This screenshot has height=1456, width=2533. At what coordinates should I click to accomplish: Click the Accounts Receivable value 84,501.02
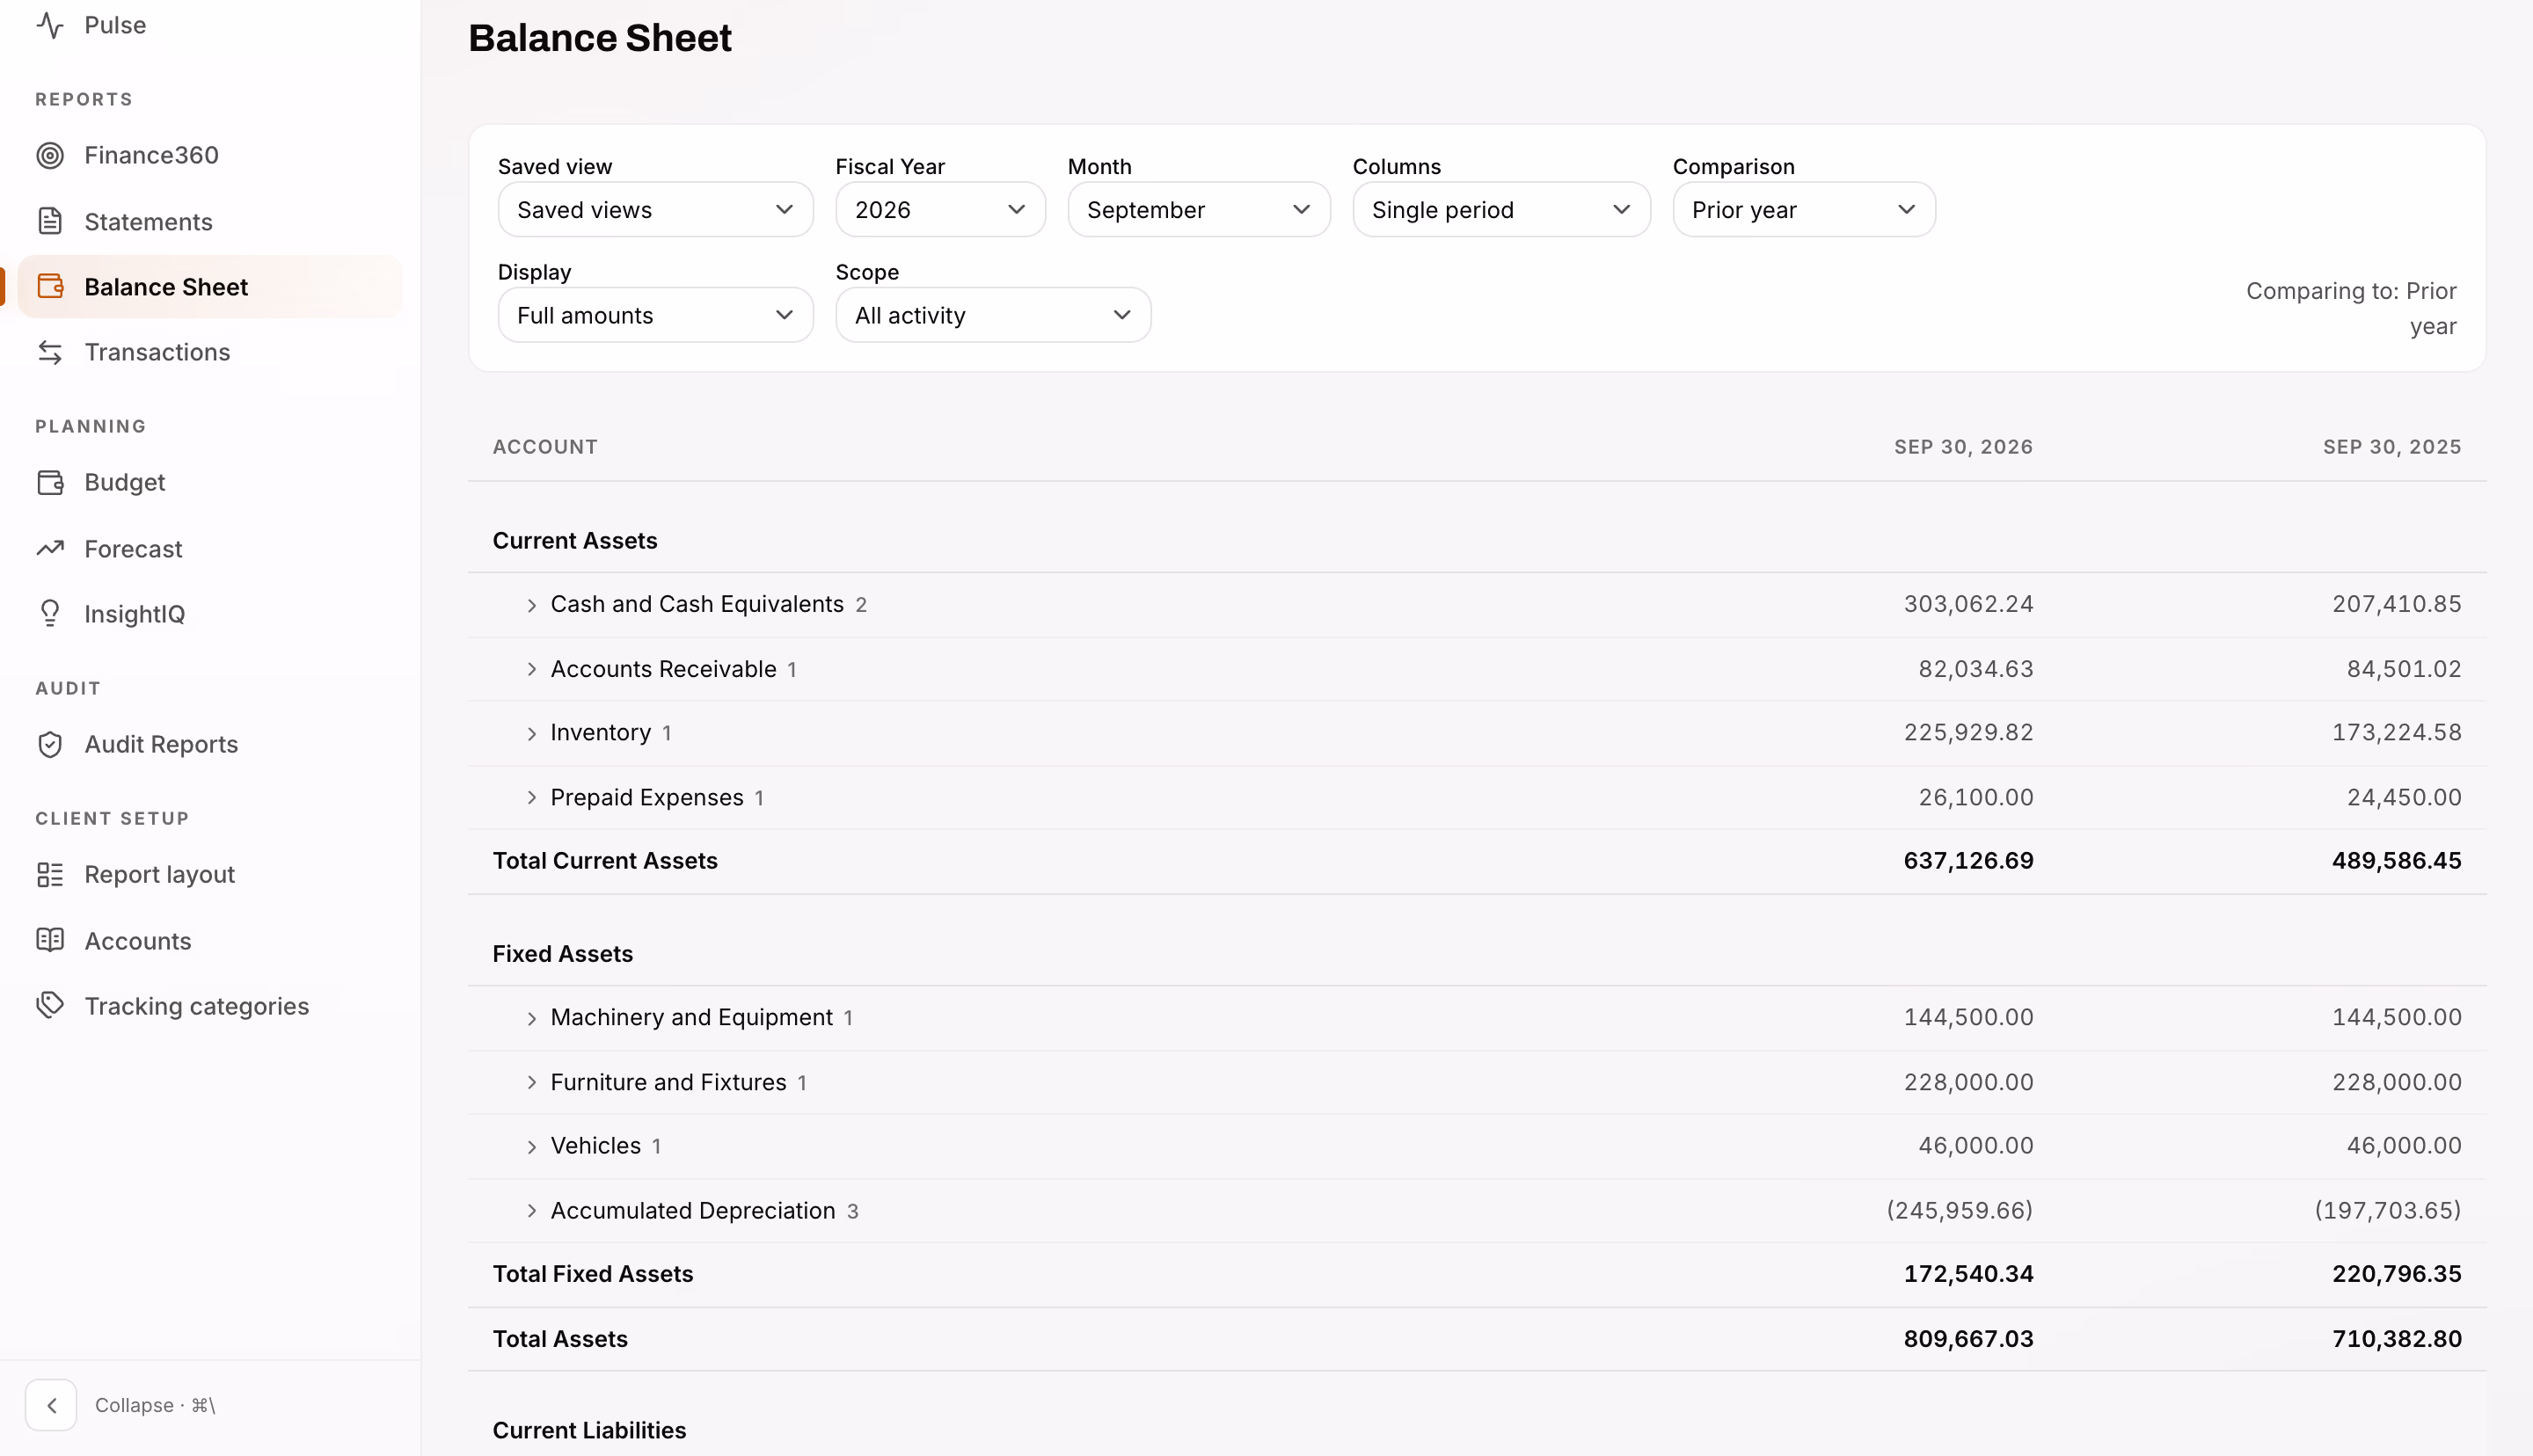coord(2403,669)
